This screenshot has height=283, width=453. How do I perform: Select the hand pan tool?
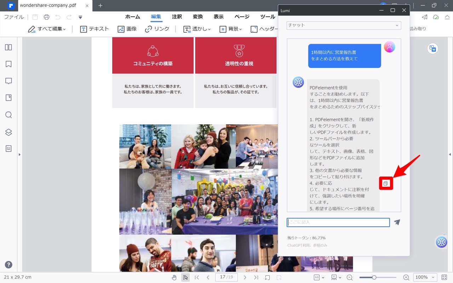click(x=174, y=277)
